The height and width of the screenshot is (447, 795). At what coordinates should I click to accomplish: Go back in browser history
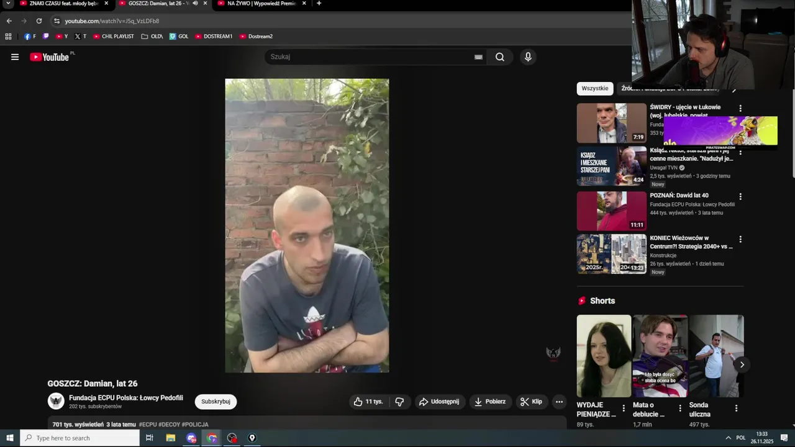coord(9,21)
